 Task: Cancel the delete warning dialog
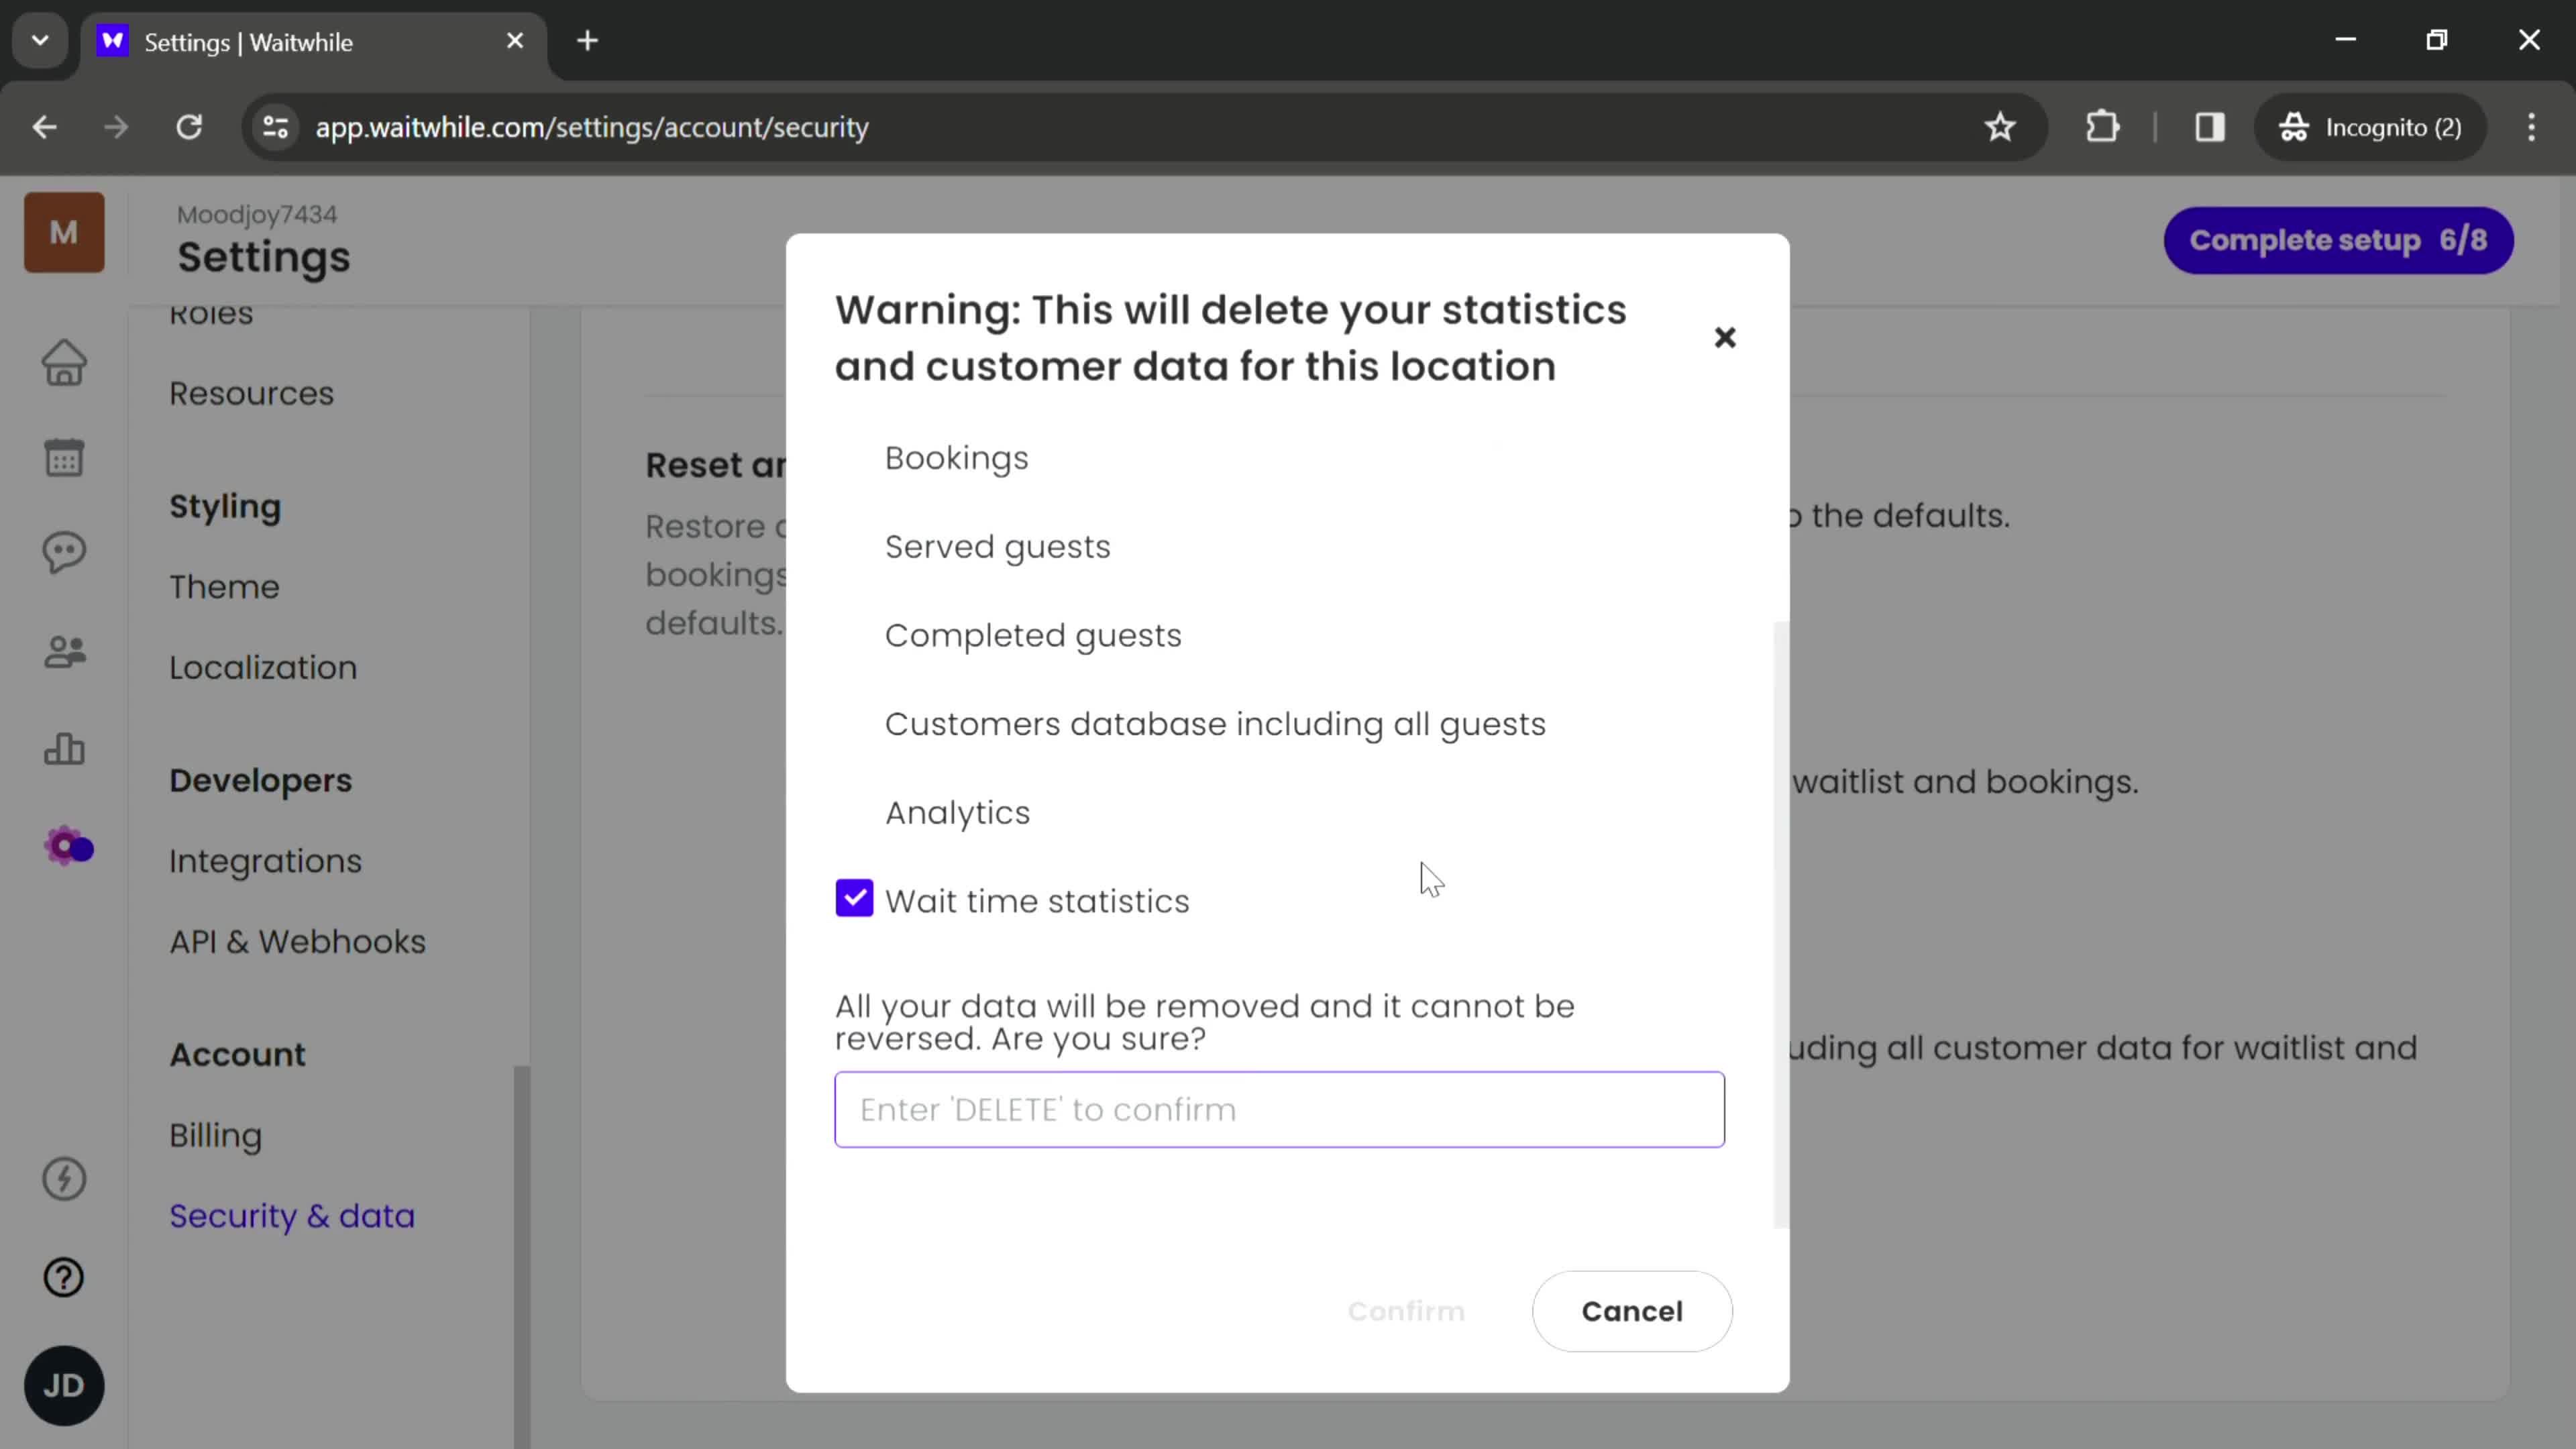[x=1631, y=1310]
